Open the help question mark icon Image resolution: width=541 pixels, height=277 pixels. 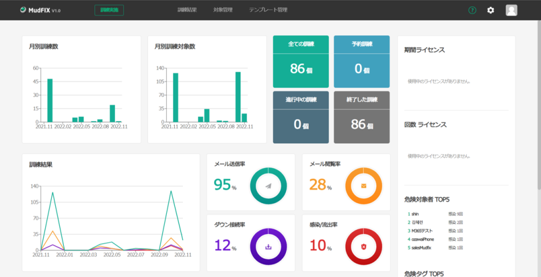[472, 10]
